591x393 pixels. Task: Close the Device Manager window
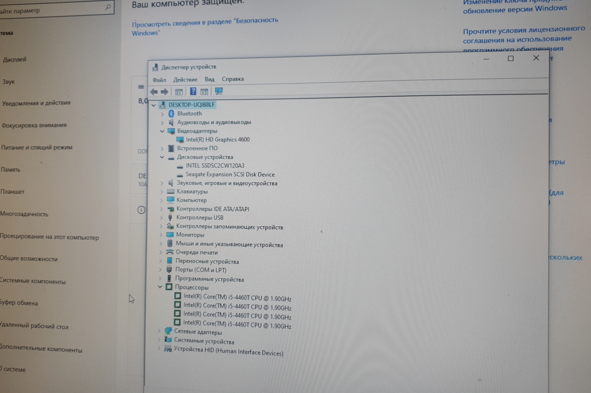click(536, 58)
